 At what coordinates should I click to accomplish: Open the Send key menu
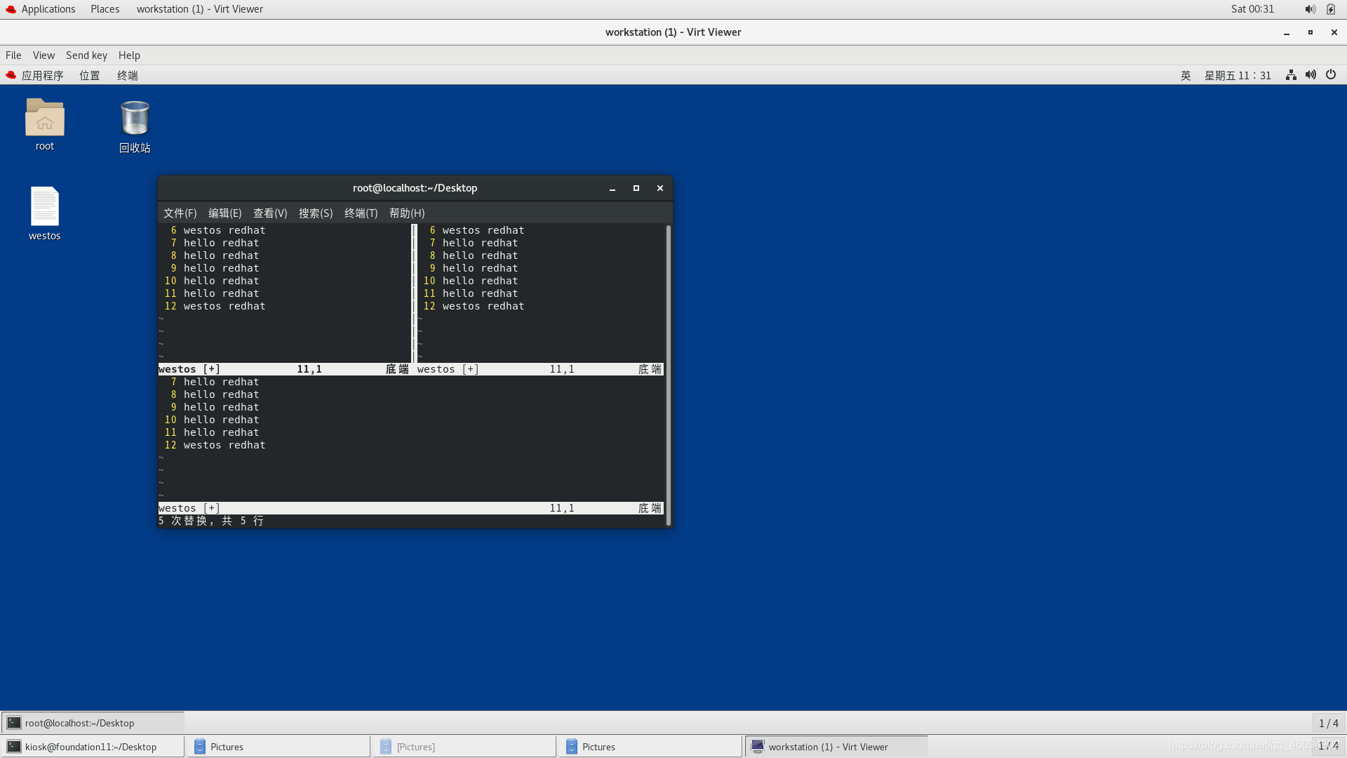[x=86, y=55]
